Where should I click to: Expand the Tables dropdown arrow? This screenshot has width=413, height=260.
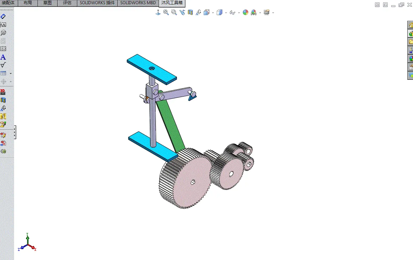(x=11, y=74)
